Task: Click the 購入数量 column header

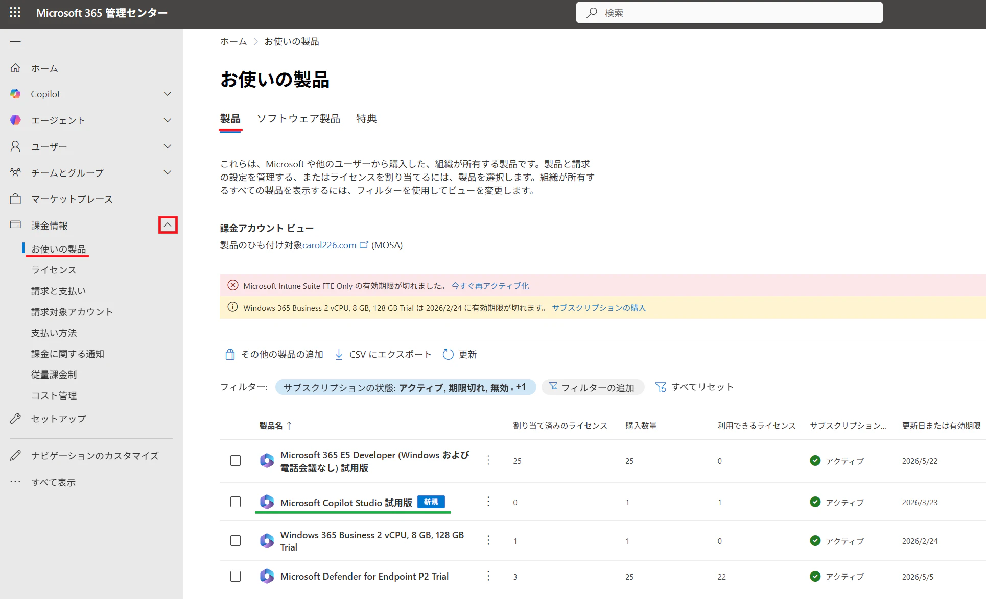Action: point(641,426)
